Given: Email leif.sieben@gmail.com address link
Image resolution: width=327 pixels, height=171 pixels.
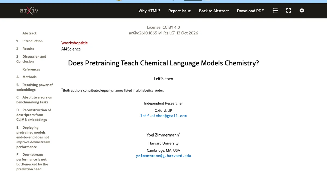Looking at the screenshot, I should click(x=163, y=116).
